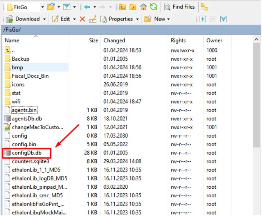
Task: Click the red Delete X icon
Action: pos(82,19)
